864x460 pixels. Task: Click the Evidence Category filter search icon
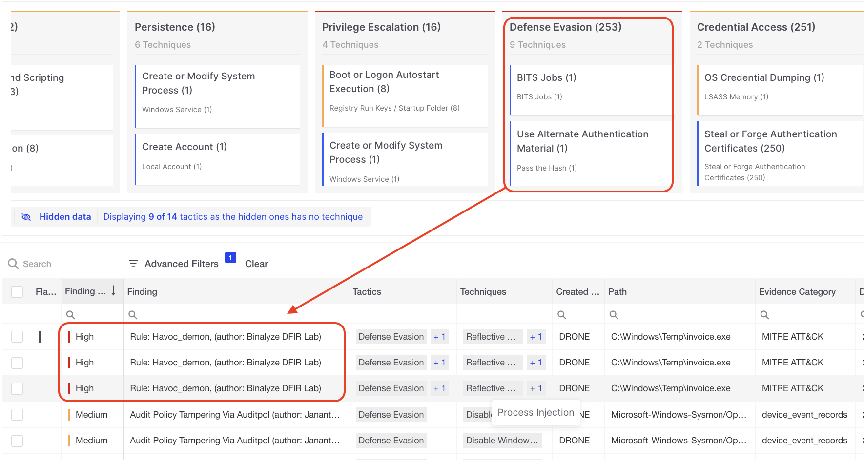point(764,315)
